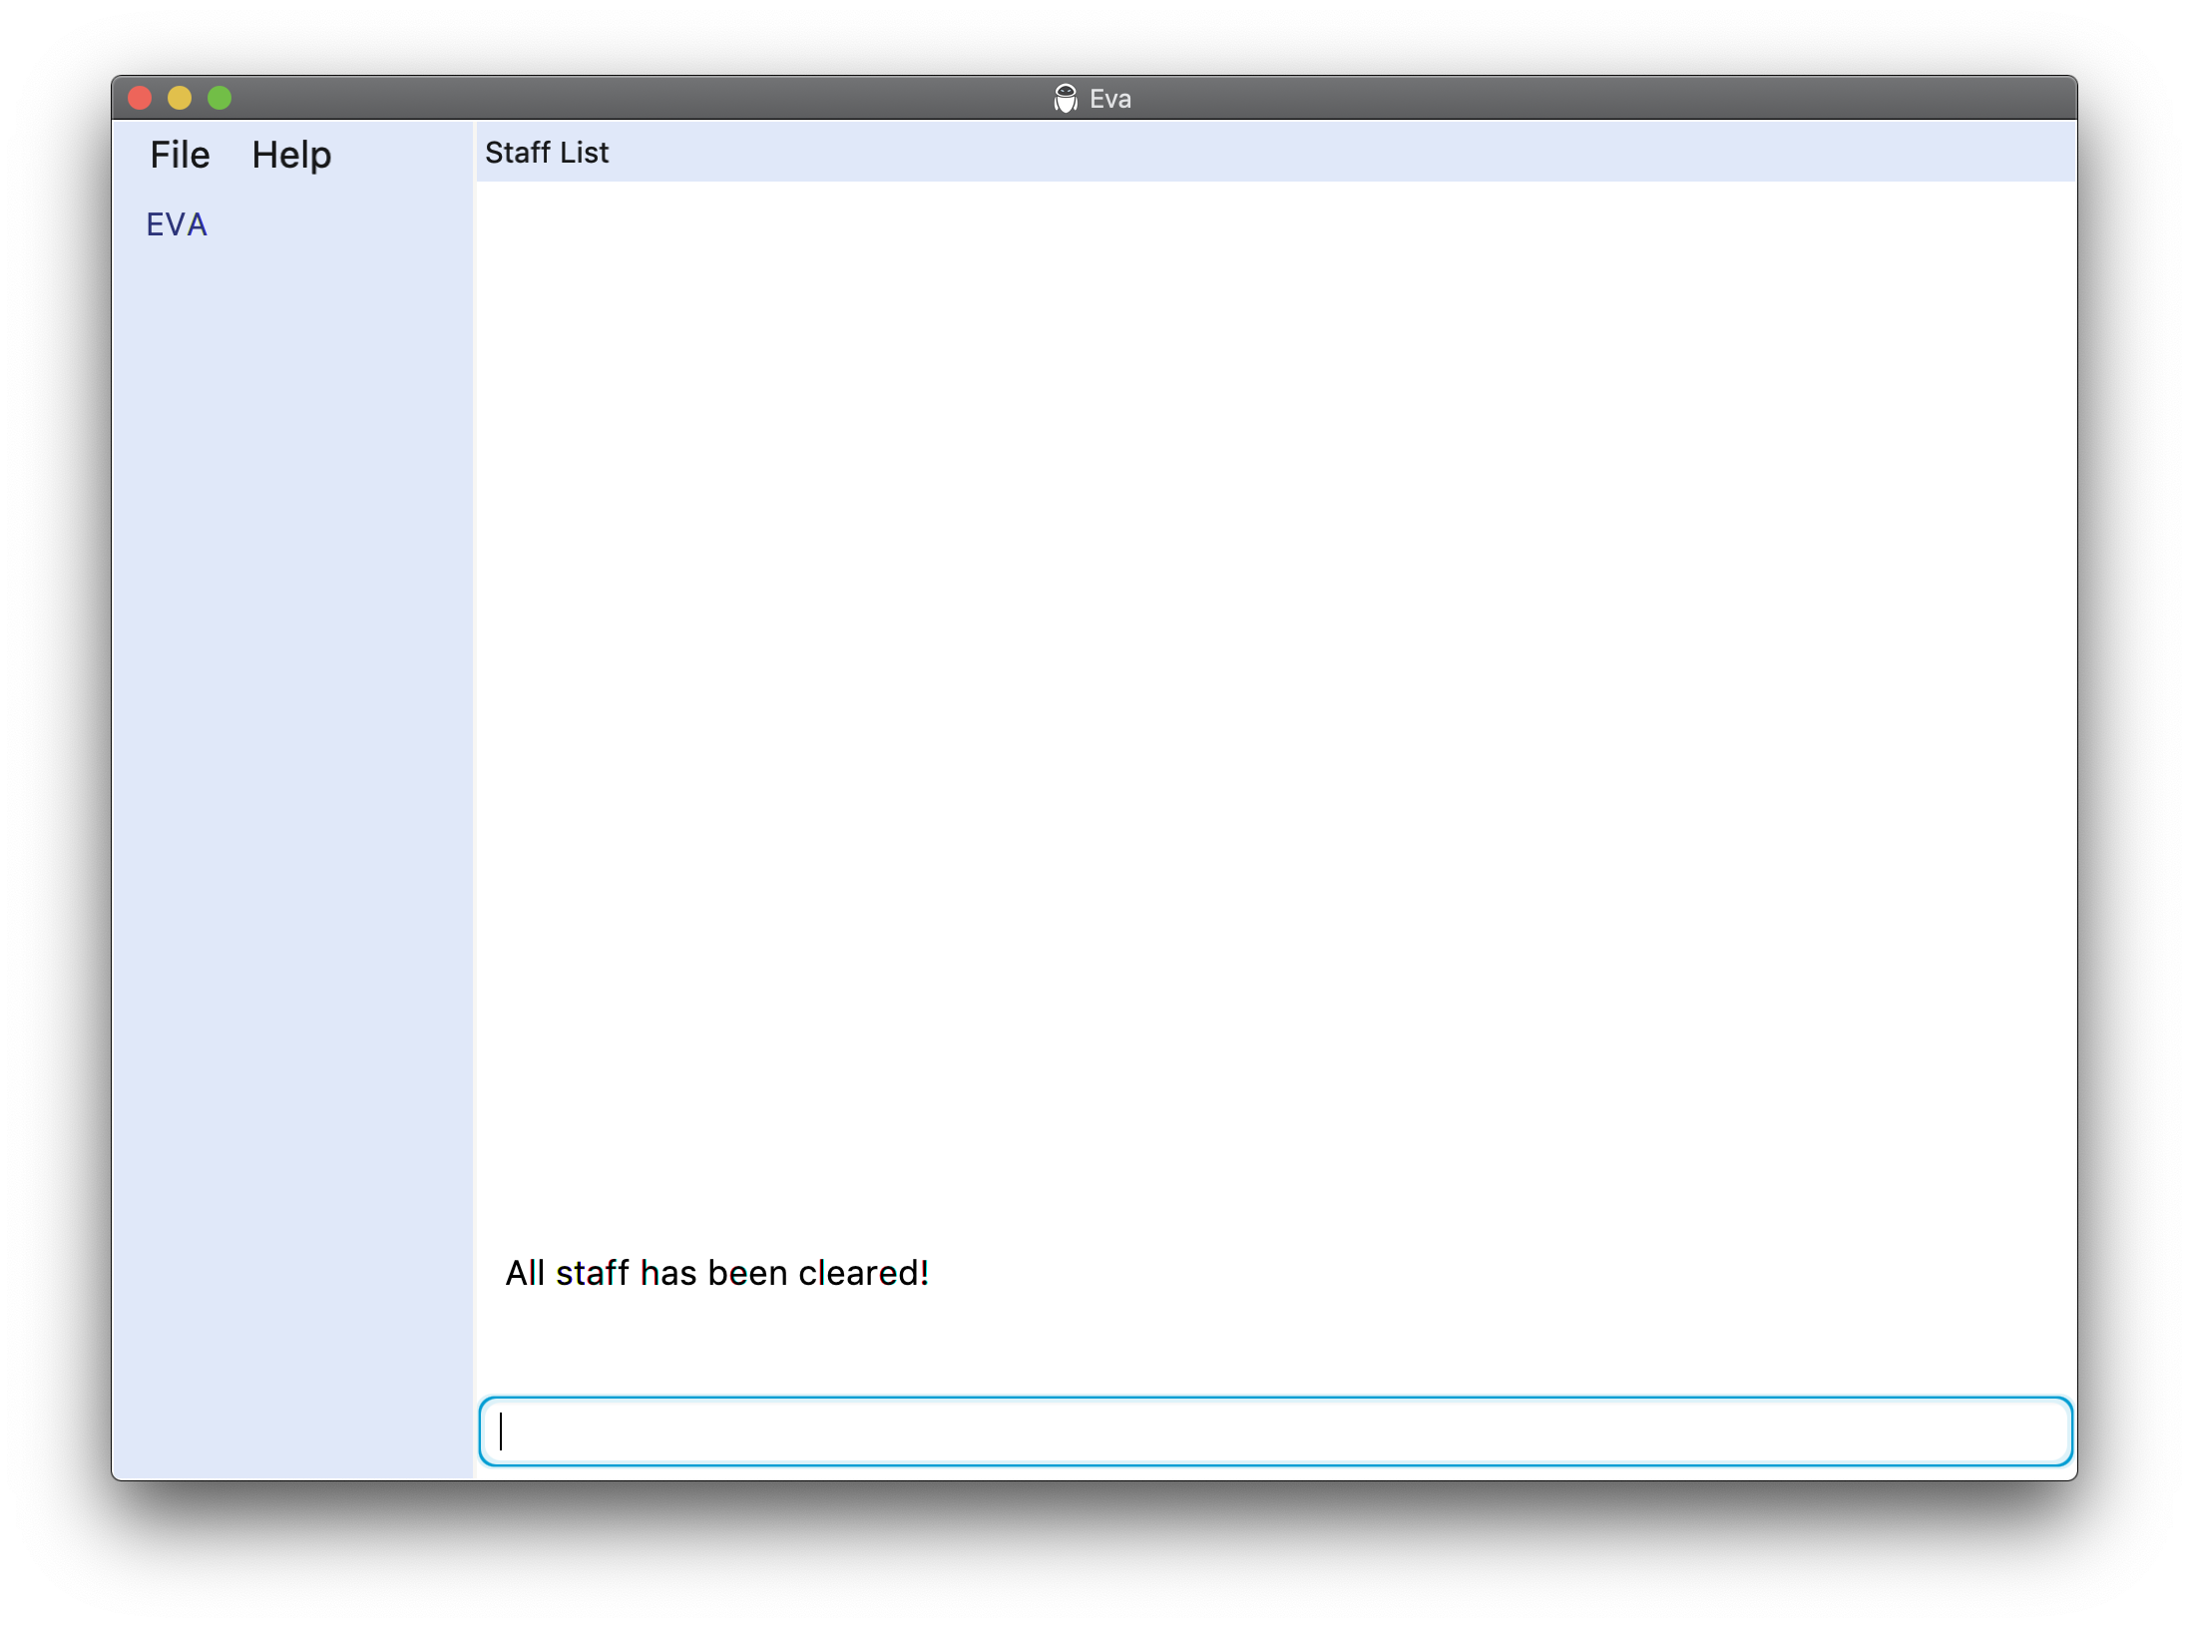
Task: Maximize the Eva window with green button
Action: click(x=219, y=98)
